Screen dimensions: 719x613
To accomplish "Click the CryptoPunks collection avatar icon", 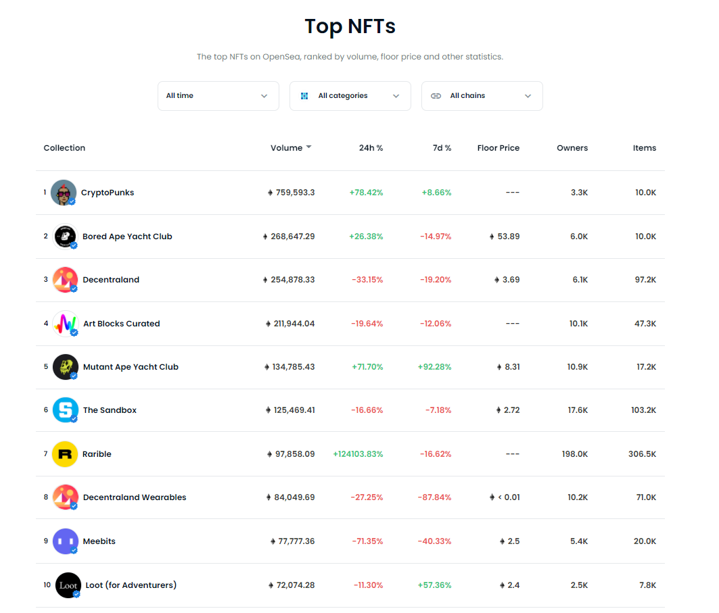I will click(64, 193).
